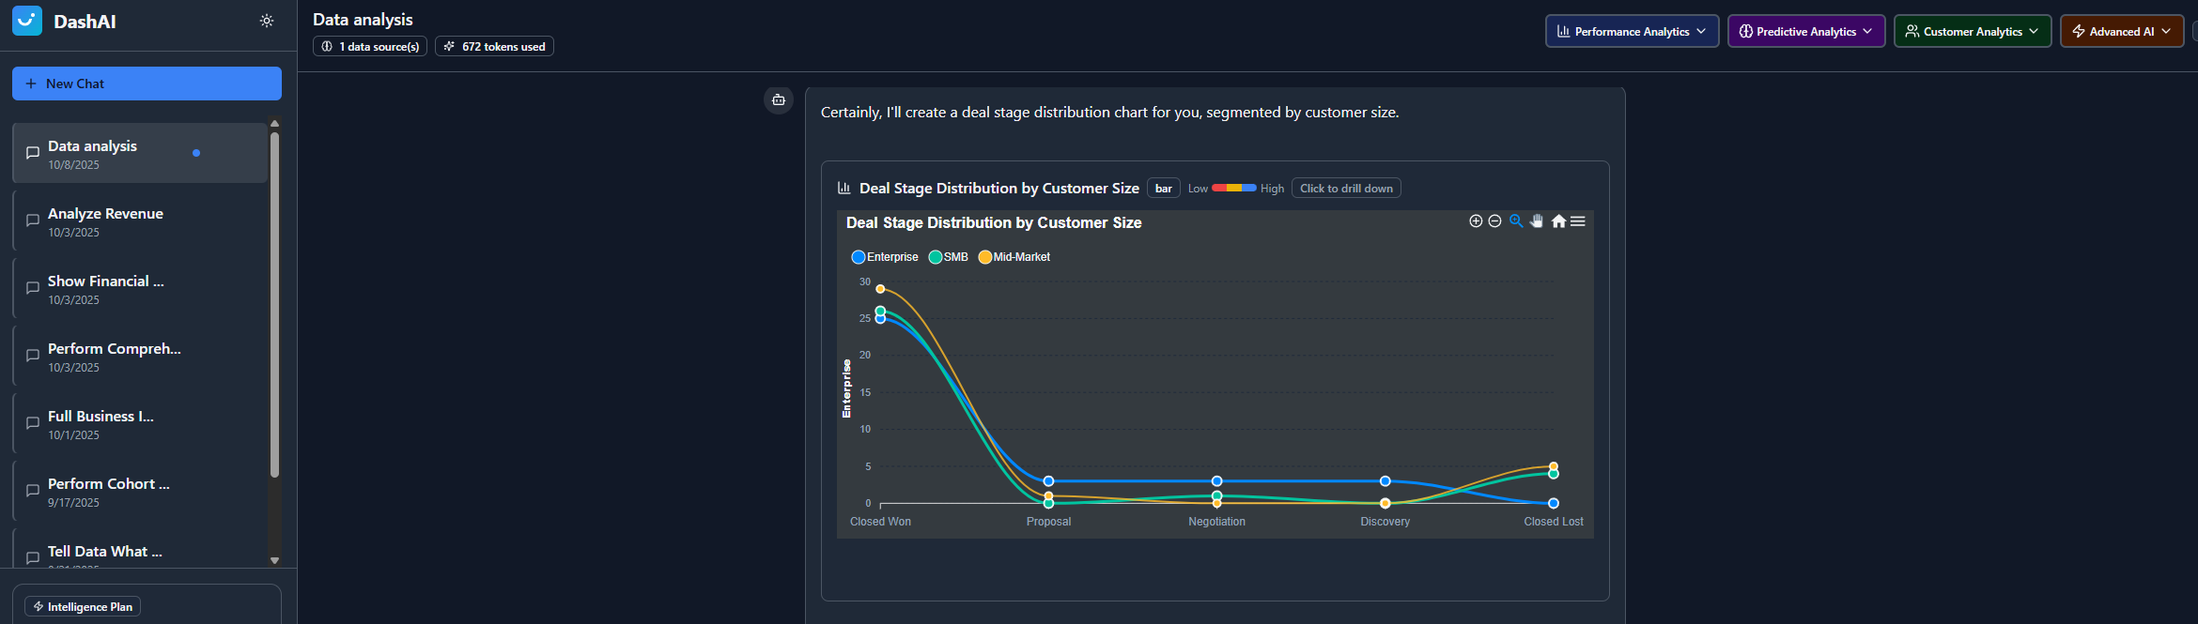The image size is (2198, 624).
Task: Toggle the SMB series visibility
Action: [x=947, y=256]
